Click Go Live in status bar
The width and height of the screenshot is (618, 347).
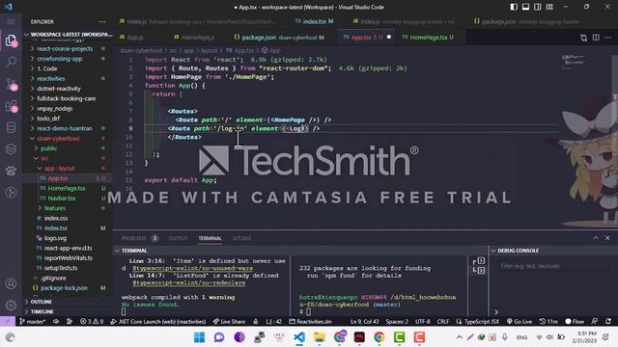coord(520,321)
